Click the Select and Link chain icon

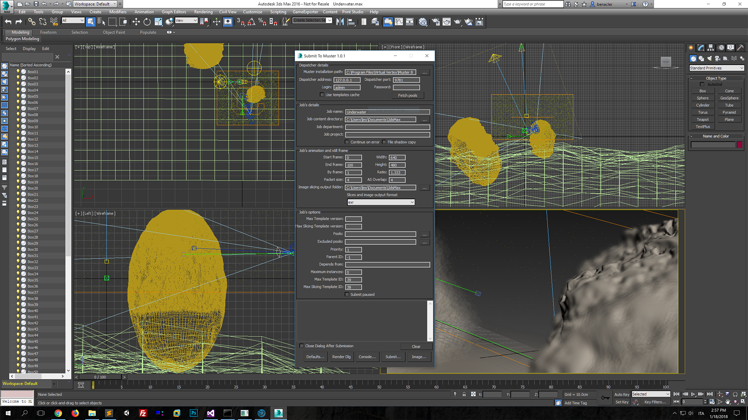(x=32, y=22)
